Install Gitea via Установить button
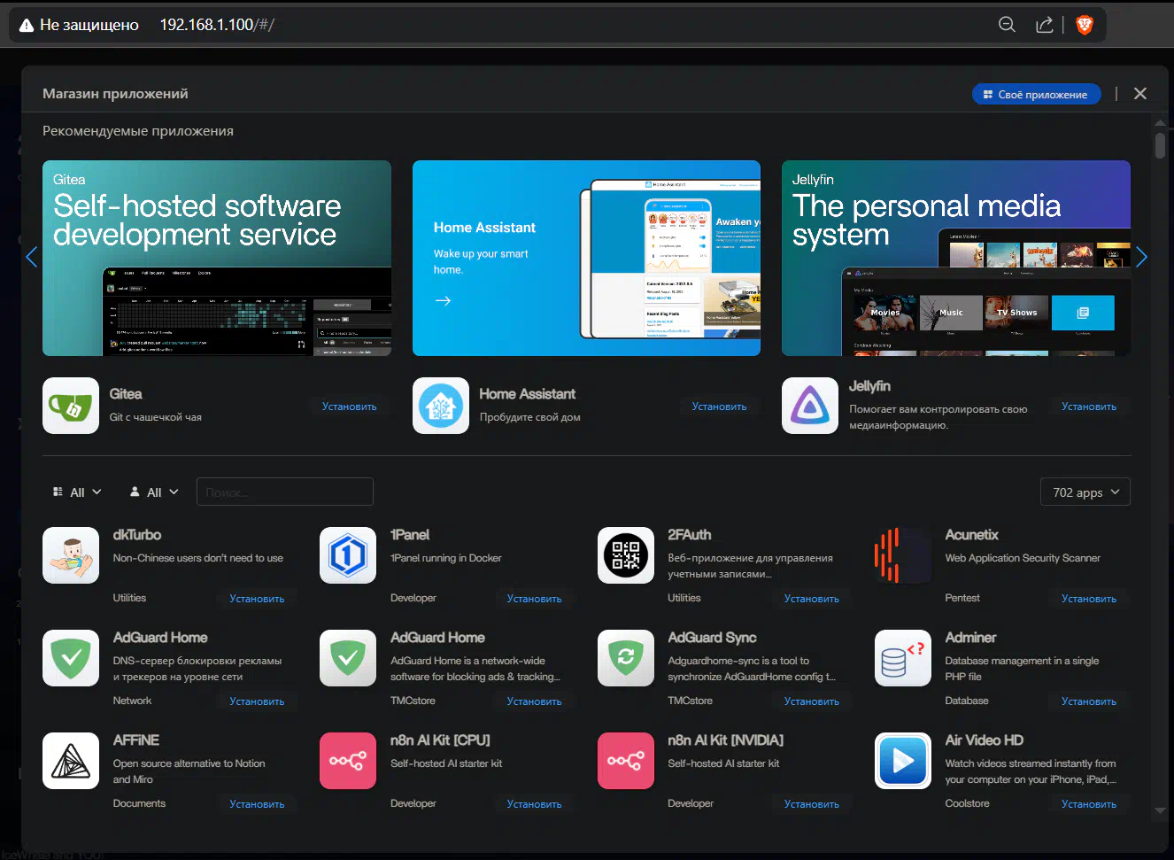This screenshot has width=1174, height=860. click(349, 407)
